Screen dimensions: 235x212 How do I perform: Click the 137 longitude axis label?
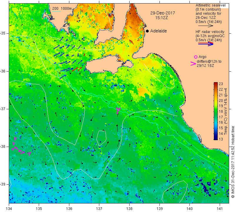[99, 209]
